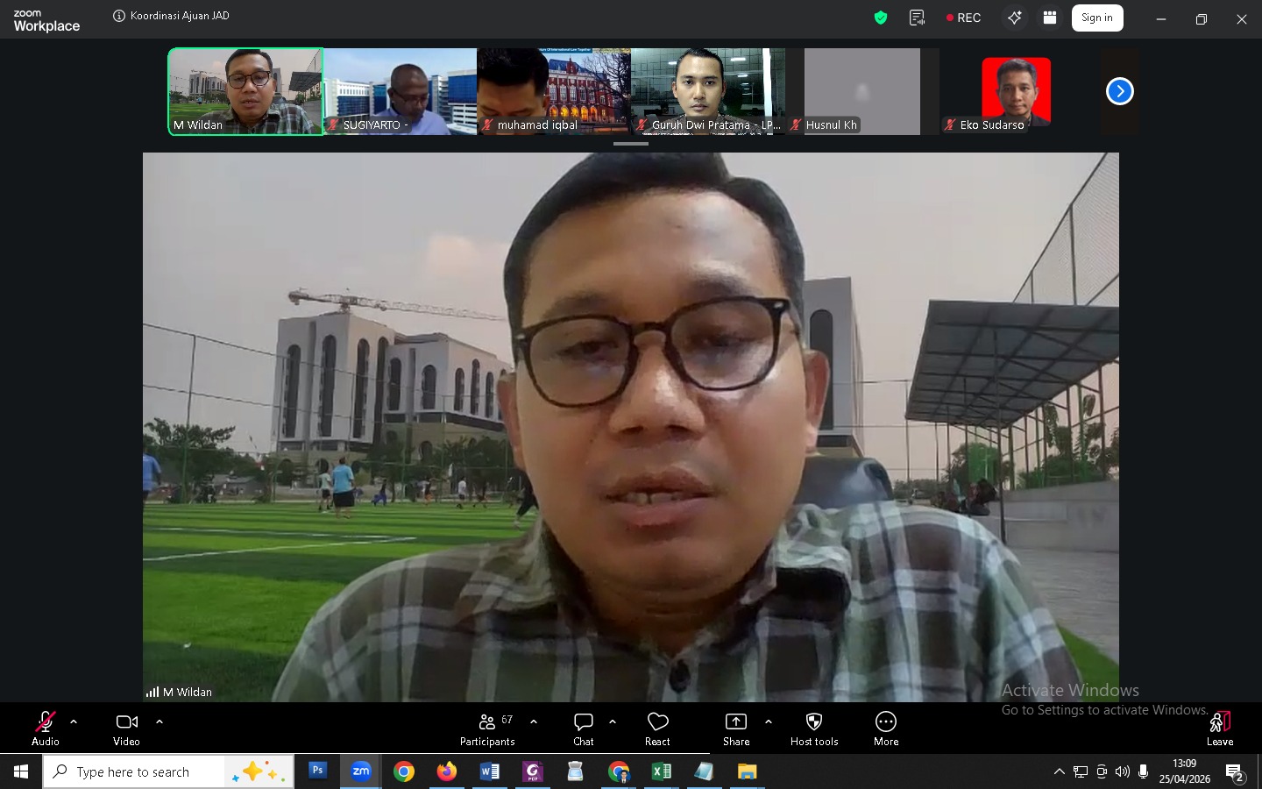Open the purple PDF app in taskbar
1262x789 pixels.
533,771
